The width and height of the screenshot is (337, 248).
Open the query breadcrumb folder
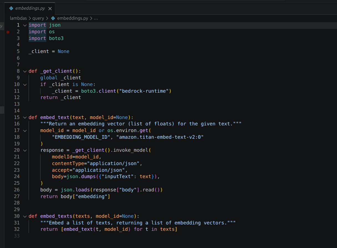point(38,18)
